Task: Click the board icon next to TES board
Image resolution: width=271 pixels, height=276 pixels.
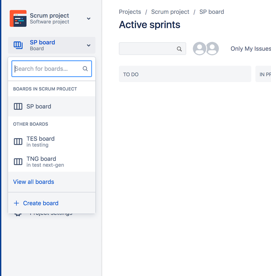Action: pos(18,141)
